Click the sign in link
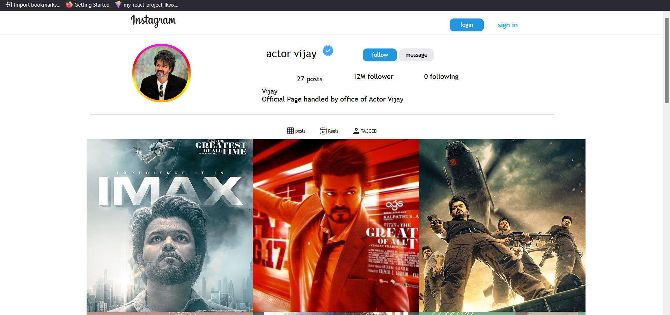This screenshot has height=315, width=670. point(508,25)
